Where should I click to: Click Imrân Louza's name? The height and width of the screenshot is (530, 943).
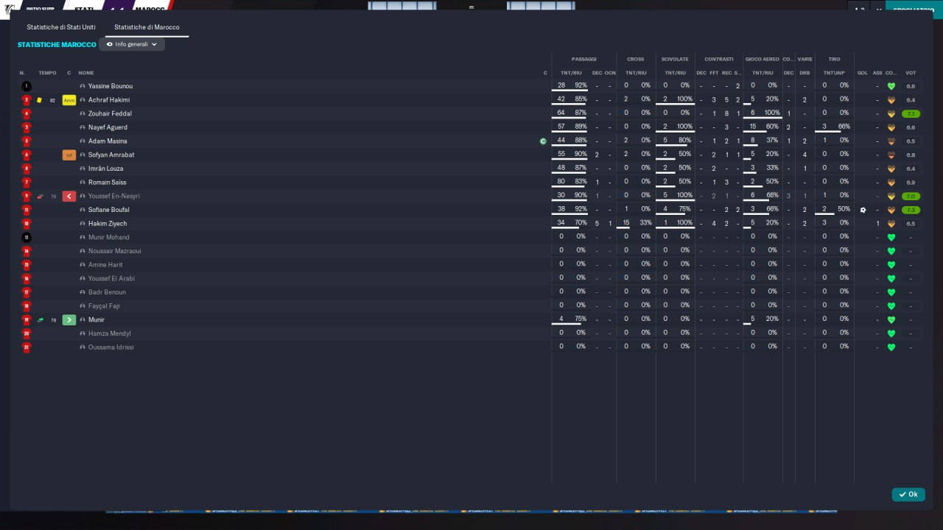point(105,169)
